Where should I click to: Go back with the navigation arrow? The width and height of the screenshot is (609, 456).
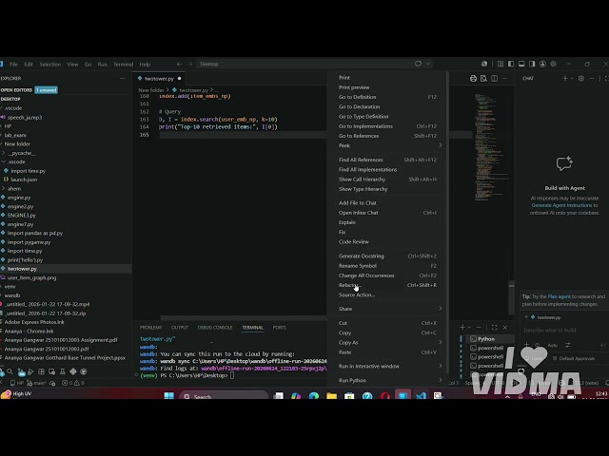(179, 64)
